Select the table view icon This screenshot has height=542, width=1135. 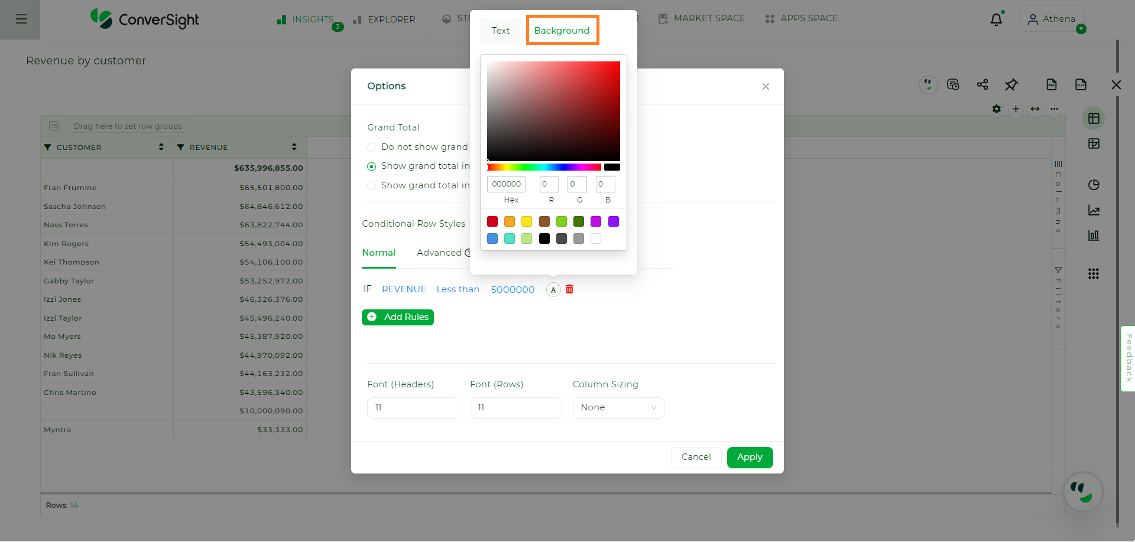(x=1094, y=119)
